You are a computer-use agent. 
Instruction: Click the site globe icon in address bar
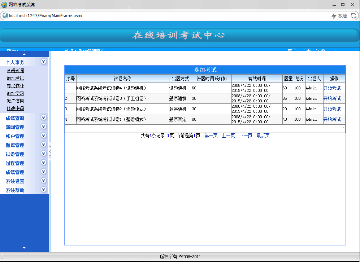pos(5,15)
